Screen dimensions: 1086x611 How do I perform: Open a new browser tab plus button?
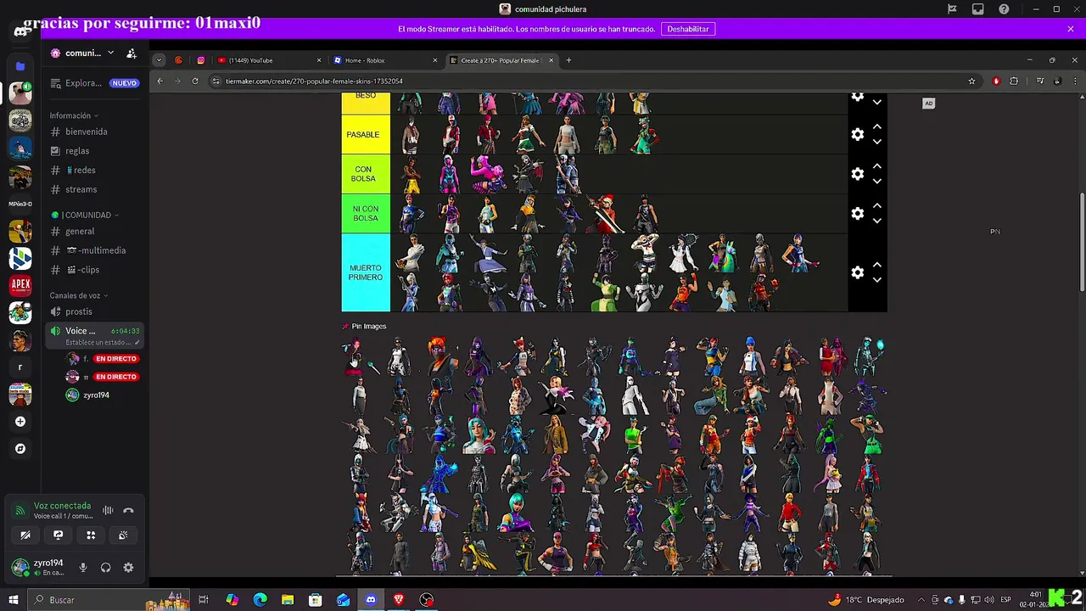coord(569,60)
